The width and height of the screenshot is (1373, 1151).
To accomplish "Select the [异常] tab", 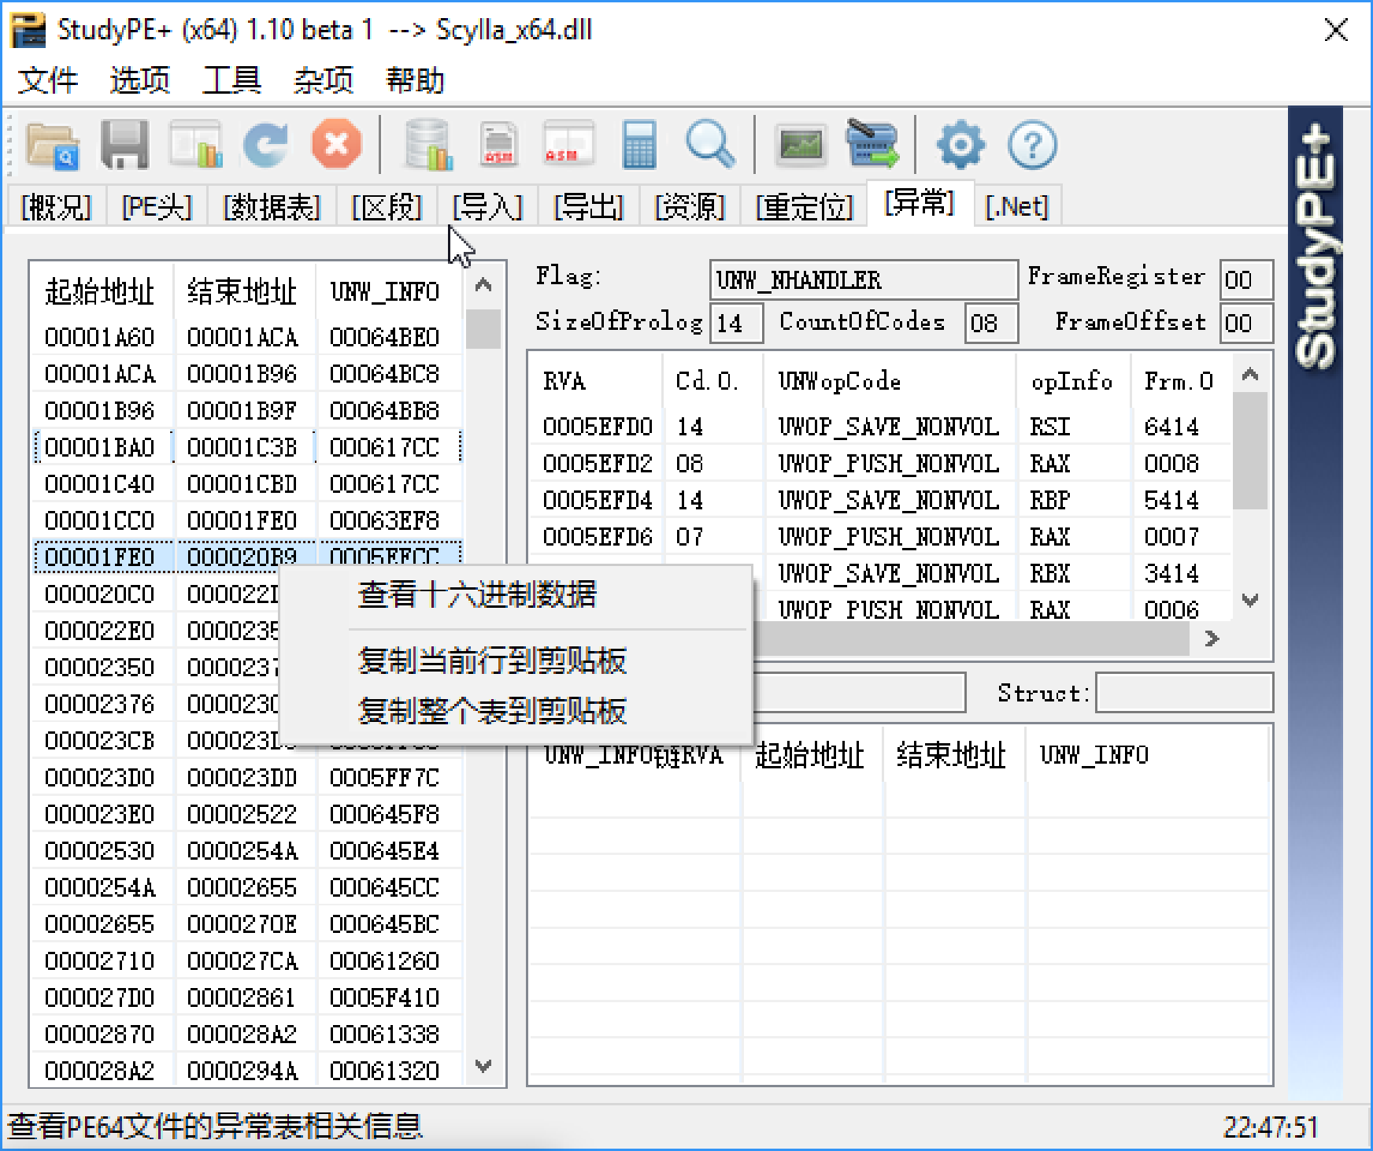I will (x=920, y=202).
